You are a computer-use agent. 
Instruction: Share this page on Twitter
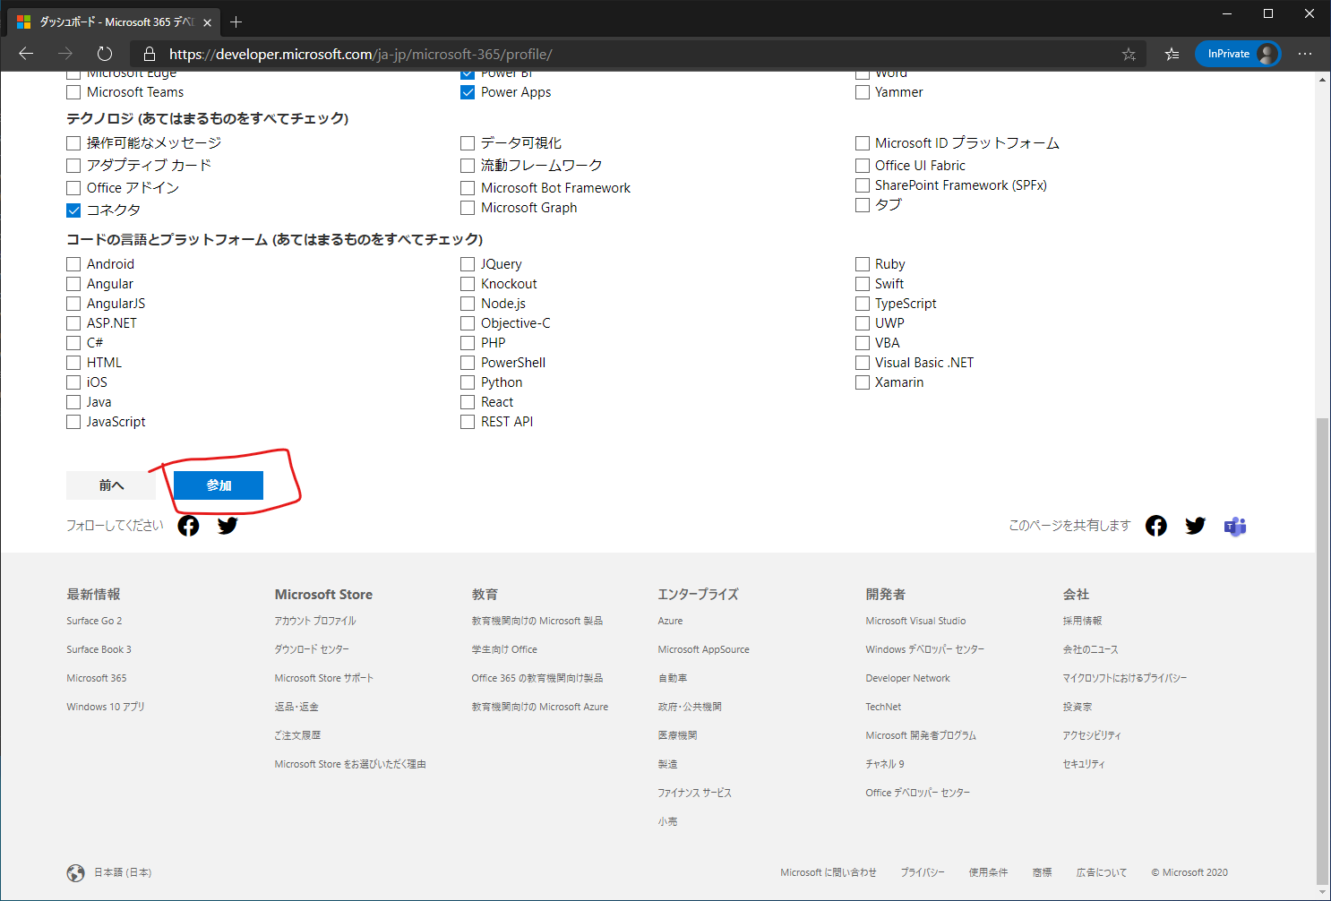(x=1196, y=526)
